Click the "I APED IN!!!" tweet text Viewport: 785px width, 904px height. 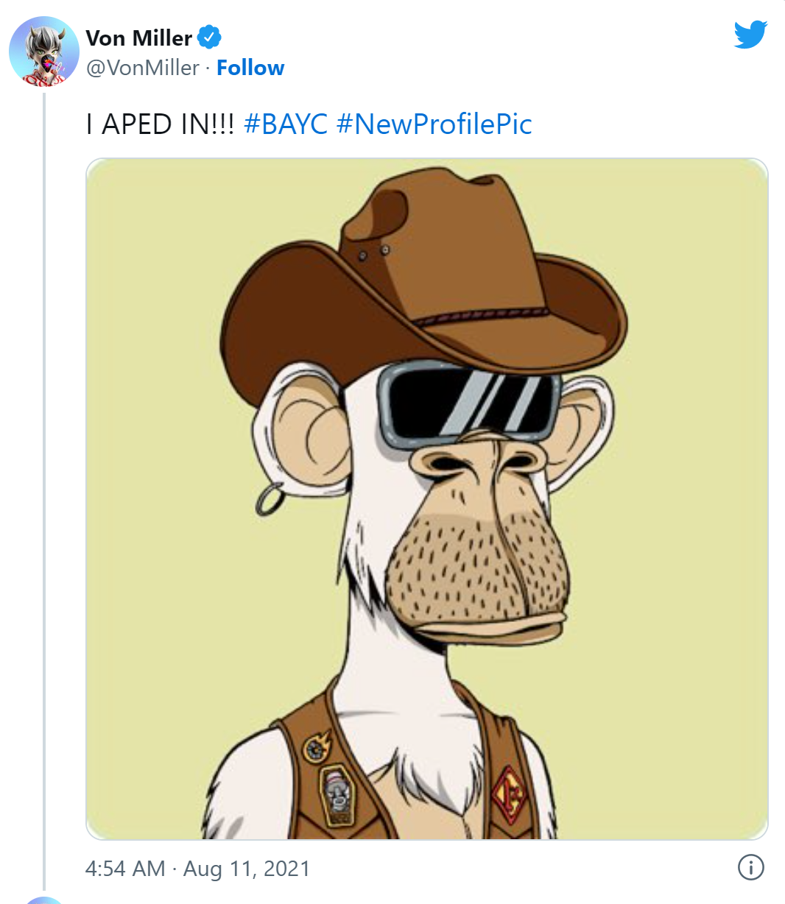click(160, 124)
